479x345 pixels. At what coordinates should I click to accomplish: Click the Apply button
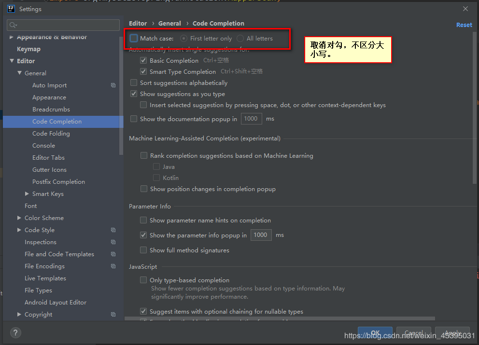click(x=452, y=333)
